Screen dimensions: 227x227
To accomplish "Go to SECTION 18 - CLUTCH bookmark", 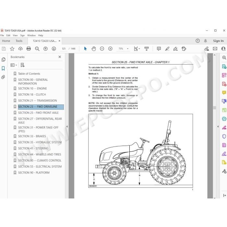I will pos(32,95).
